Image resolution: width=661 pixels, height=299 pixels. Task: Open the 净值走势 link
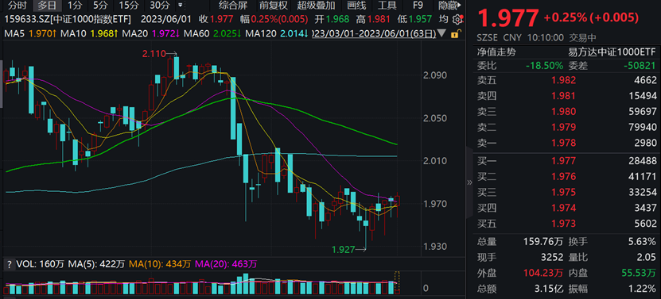tap(496, 52)
